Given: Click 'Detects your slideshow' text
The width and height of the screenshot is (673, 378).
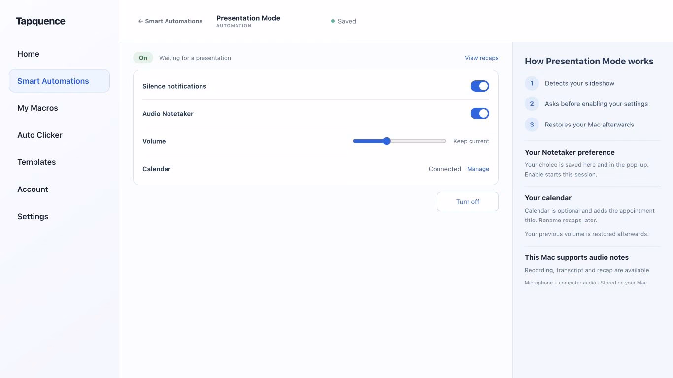Looking at the screenshot, I should pos(579,83).
